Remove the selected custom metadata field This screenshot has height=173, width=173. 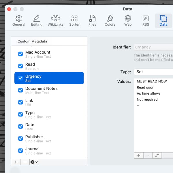coord(25,162)
